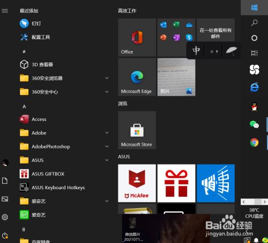The image size is (268, 243).
Task: Open QQ penguin on the taskbar
Action: point(254,106)
